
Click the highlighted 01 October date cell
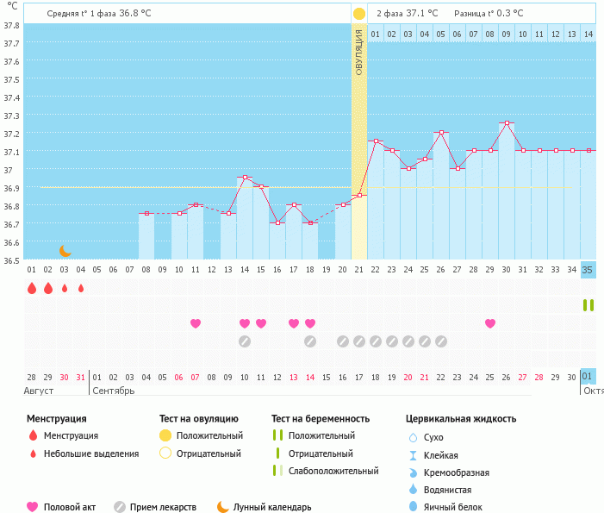pyautogui.click(x=588, y=377)
